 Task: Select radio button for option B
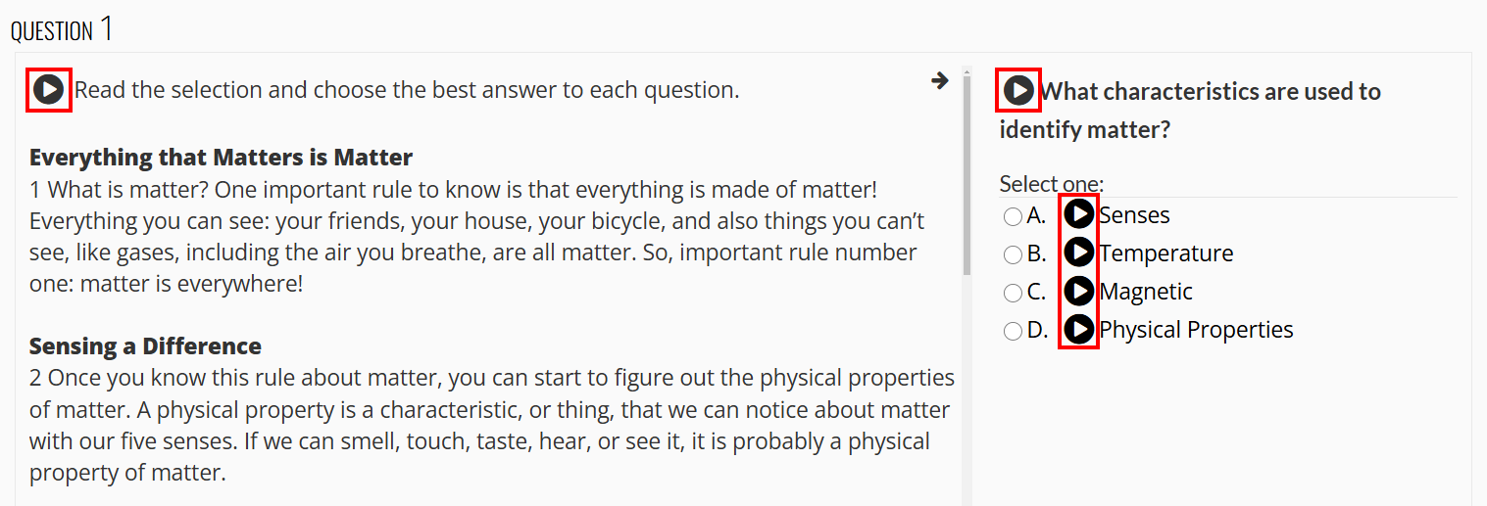[1013, 254]
